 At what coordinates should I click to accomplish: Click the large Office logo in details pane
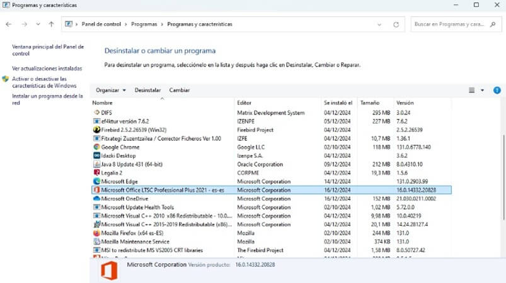110,271
